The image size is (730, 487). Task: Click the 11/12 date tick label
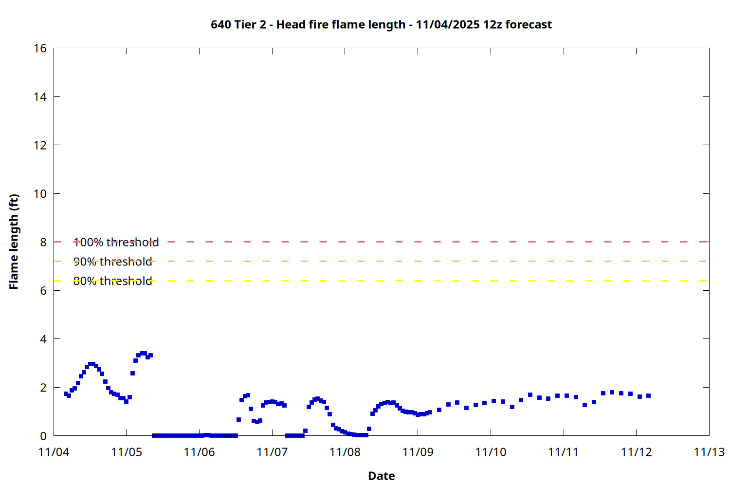pos(636,452)
